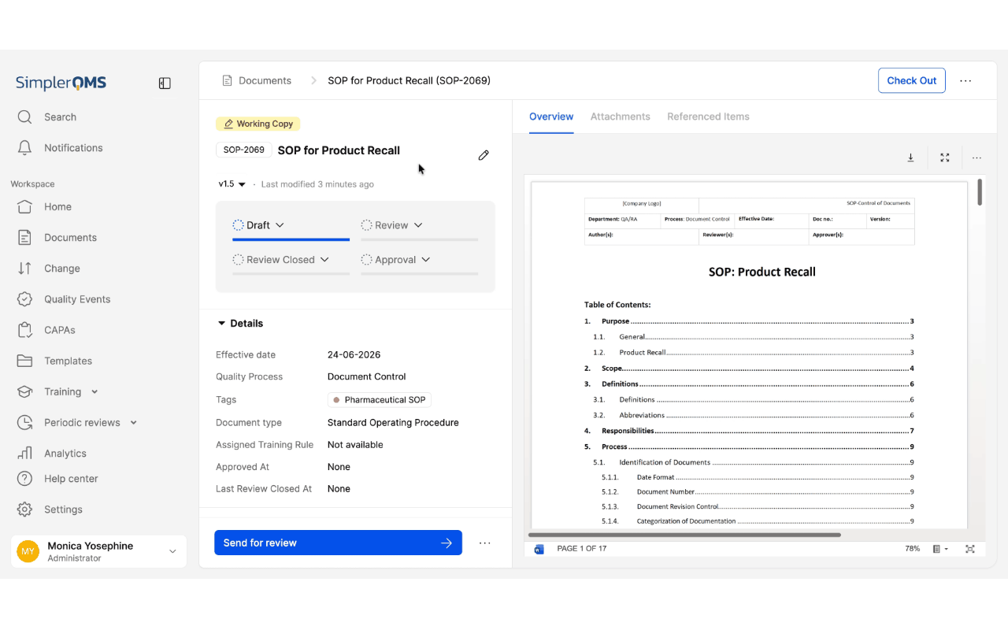Open Analytics in the sidebar

[x=52, y=454]
